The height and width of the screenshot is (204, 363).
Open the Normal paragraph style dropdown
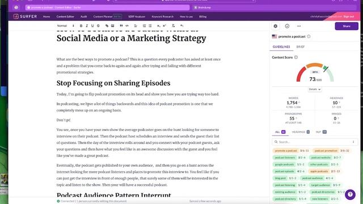tap(66, 25)
